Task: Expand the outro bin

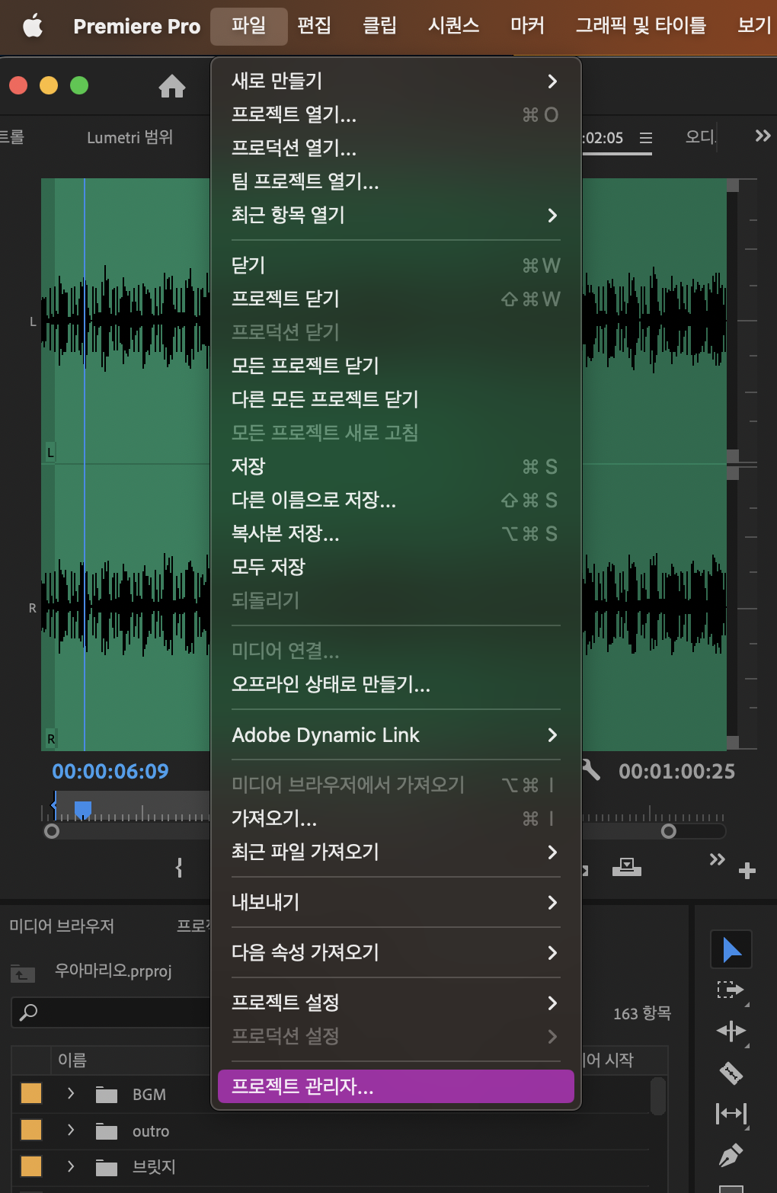Action: click(71, 1130)
